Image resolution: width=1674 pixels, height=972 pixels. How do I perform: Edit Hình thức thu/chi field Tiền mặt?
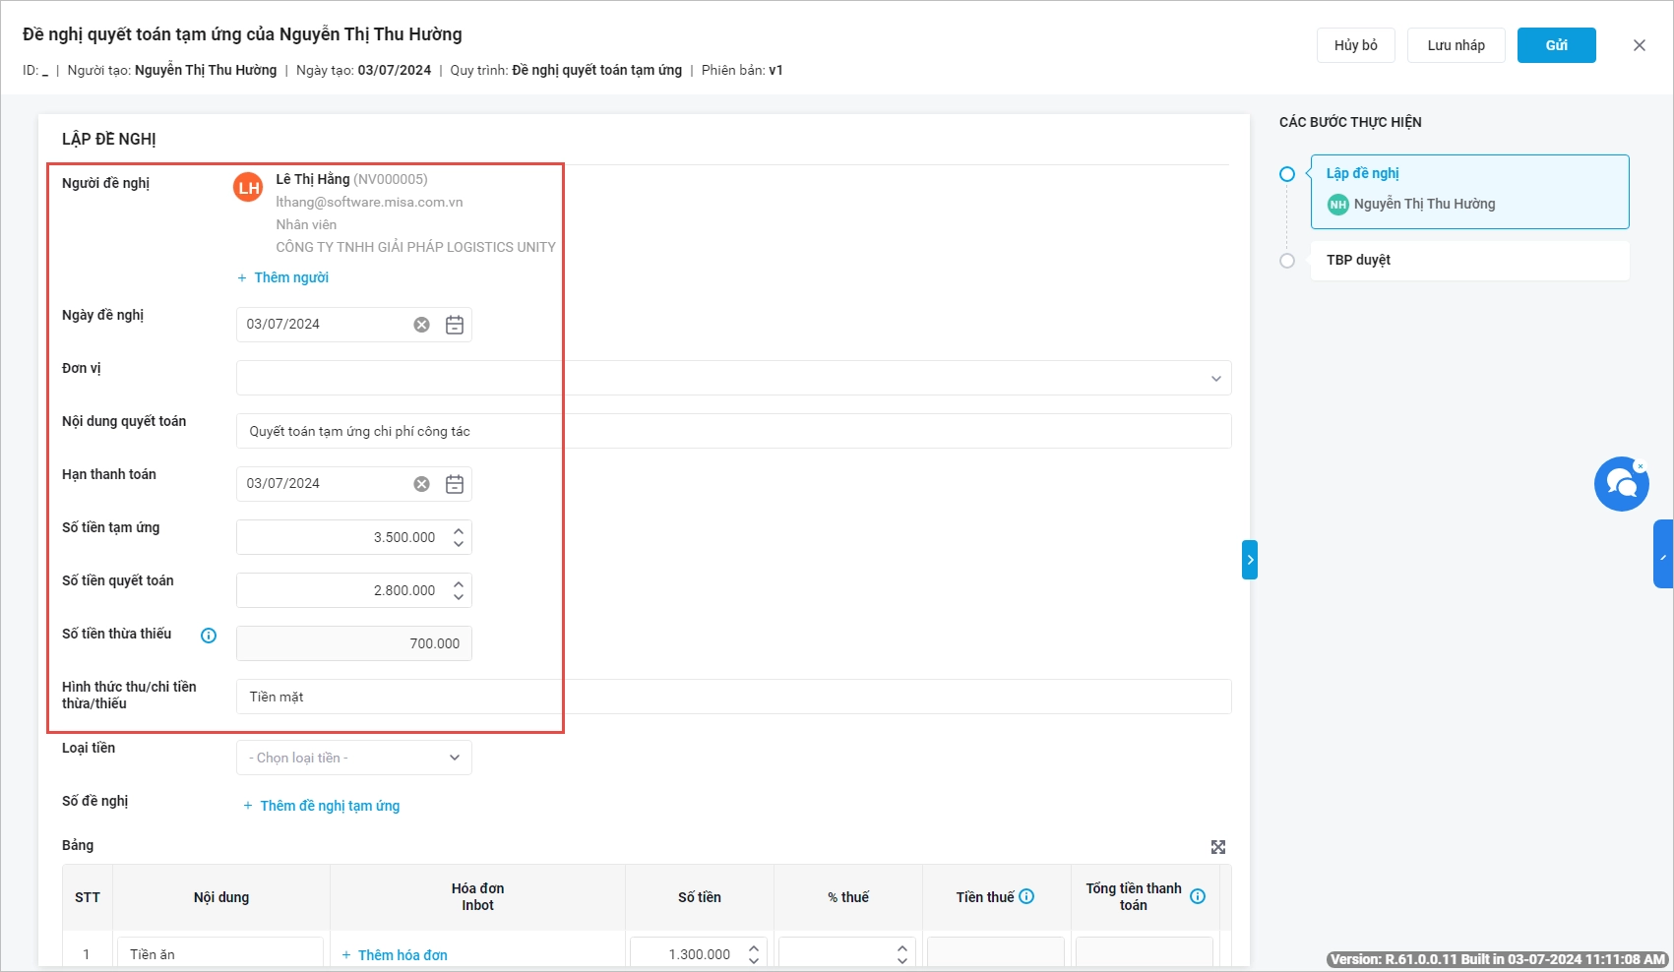click(733, 697)
